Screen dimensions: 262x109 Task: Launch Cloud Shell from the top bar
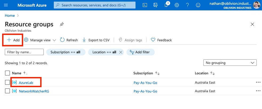[145, 5]
